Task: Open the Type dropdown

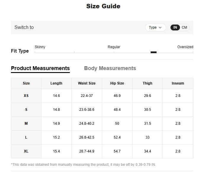Action: (x=155, y=27)
